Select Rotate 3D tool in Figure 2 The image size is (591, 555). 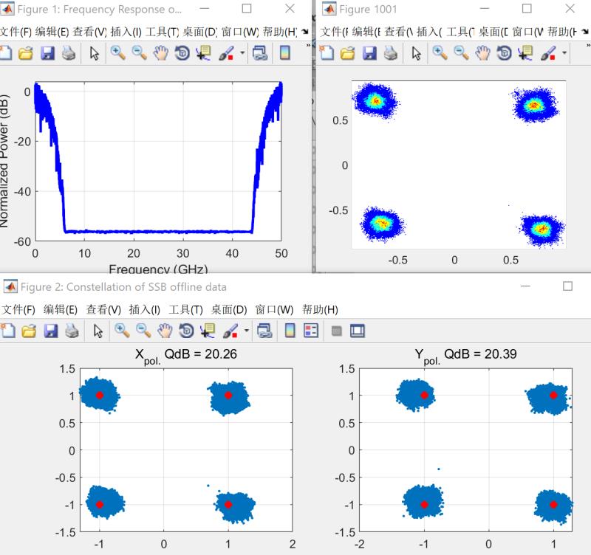click(186, 331)
